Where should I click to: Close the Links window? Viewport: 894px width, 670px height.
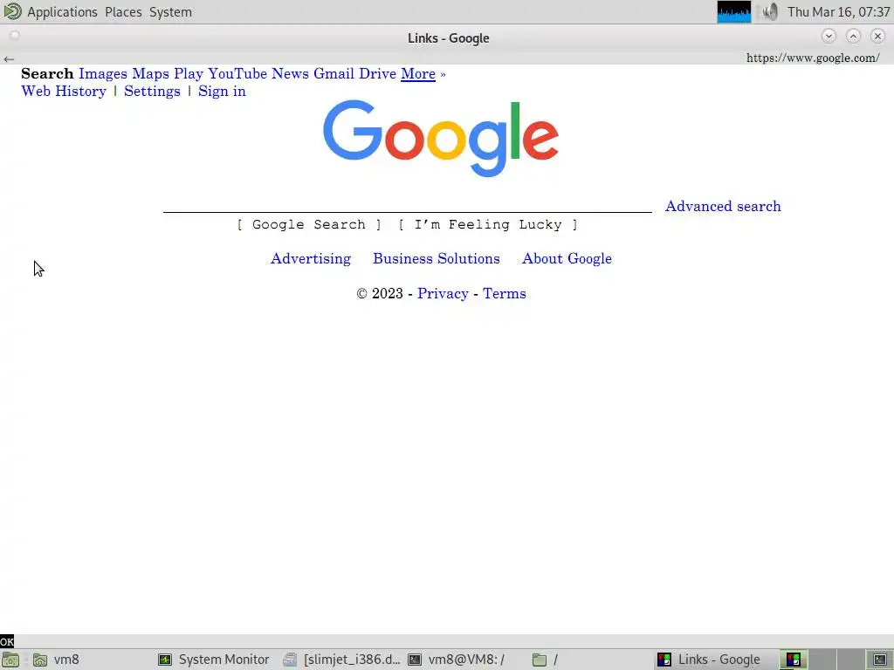coord(877,36)
